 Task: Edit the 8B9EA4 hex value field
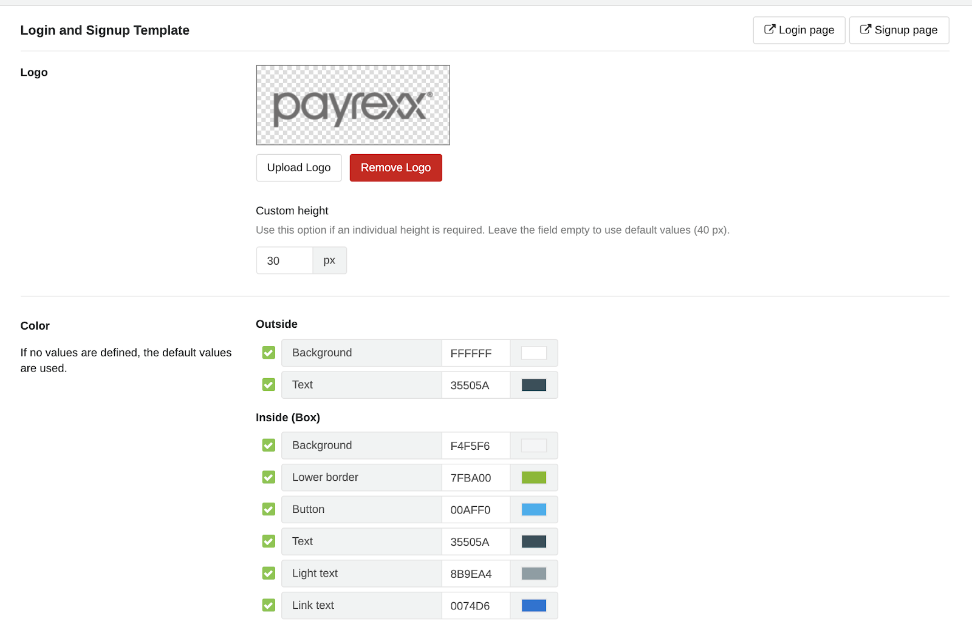(476, 573)
